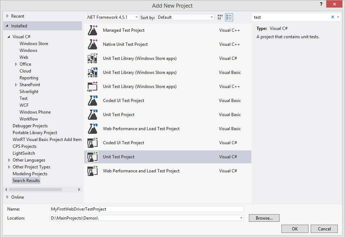Collapse the Installed section
The image size is (345, 238).
[x=7, y=26]
